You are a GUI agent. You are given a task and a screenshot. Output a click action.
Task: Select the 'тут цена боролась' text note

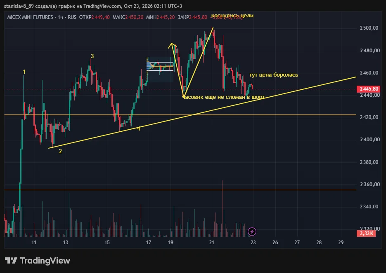[273, 75]
